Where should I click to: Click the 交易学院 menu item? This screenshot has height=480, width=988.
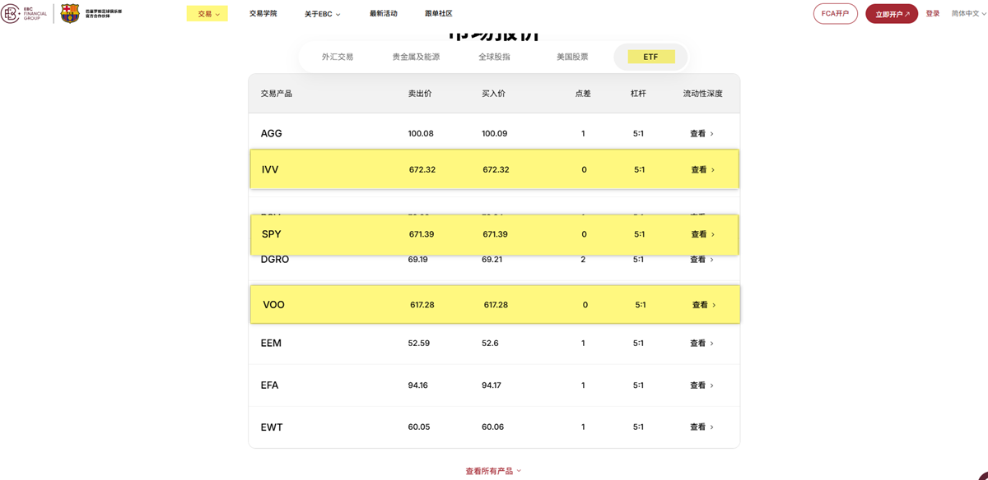262,13
